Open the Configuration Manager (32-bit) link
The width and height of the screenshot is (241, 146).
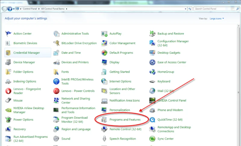pos(173,43)
